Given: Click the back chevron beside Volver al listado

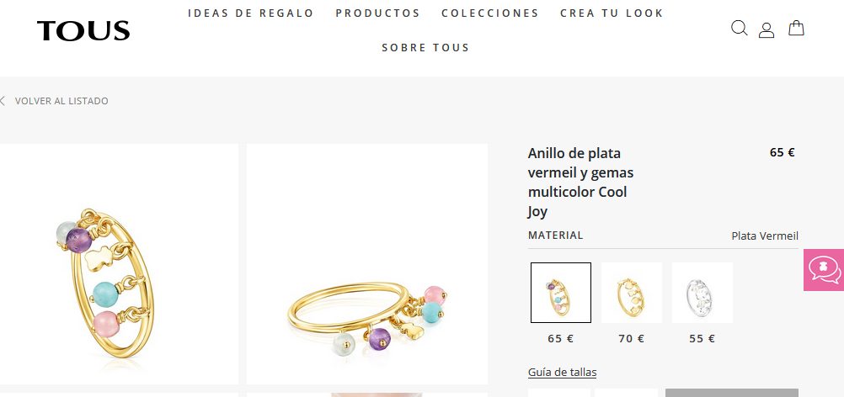Looking at the screenshot, I should coord(3,101).
